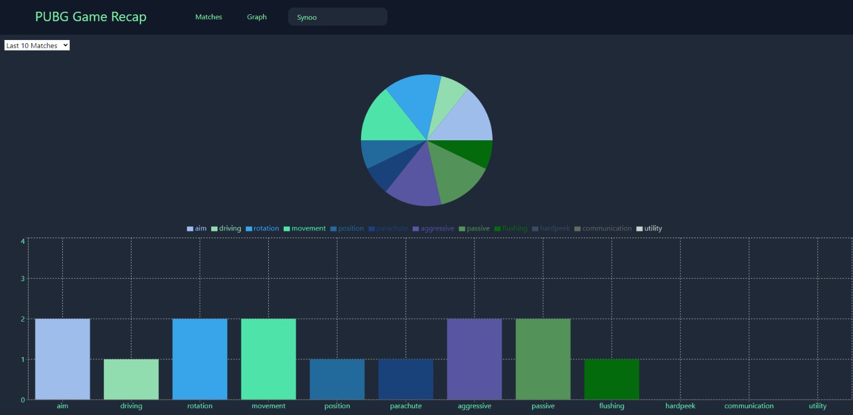Open the Last 10 Matches dropdown
Screen dimensions: 853x415
[37, 45]
